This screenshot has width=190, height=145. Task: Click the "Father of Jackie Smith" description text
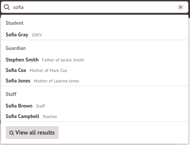point(63,60)
